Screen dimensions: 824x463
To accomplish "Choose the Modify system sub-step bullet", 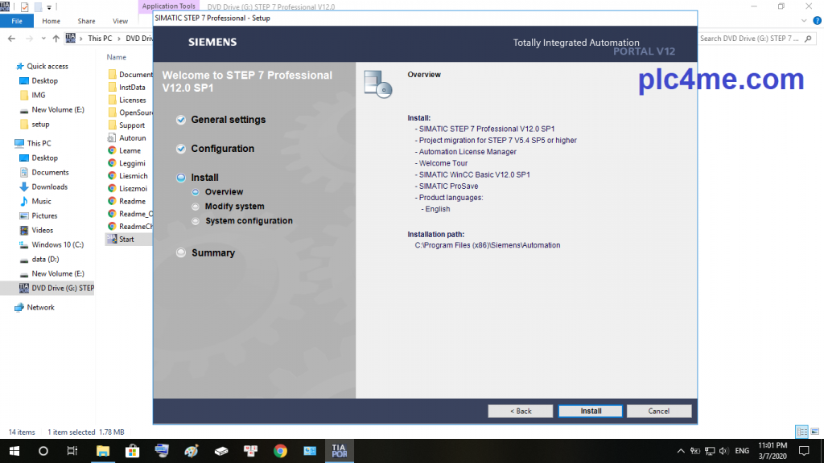I will [196, 207].
